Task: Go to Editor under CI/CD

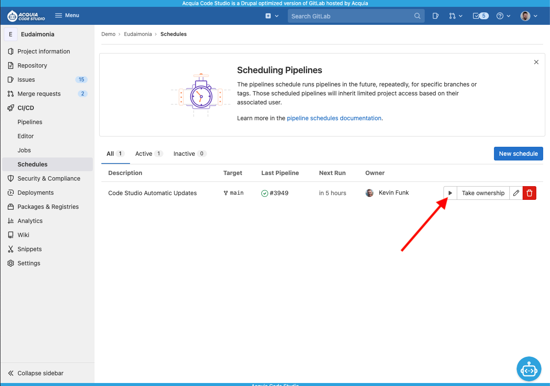Action: (x=47, y=136)
